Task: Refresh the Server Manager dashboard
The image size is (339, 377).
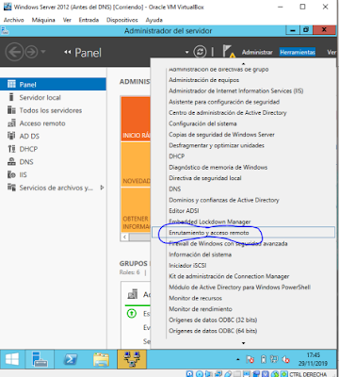Action: [200, 52]
